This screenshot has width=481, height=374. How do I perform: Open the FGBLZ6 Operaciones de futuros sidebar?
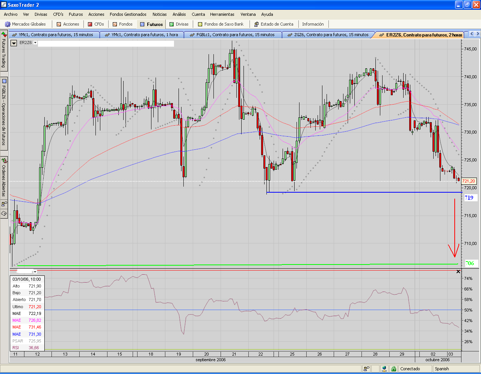pos(4,113)
